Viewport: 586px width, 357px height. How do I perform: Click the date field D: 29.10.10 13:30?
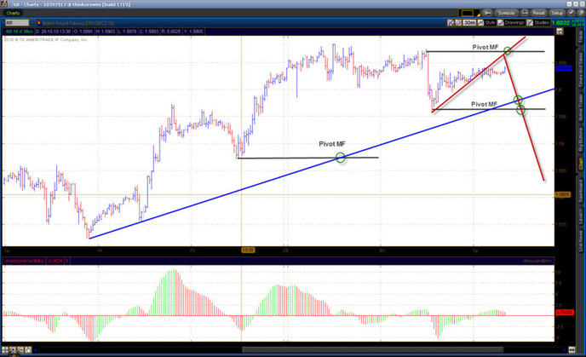tap(53, 32)
